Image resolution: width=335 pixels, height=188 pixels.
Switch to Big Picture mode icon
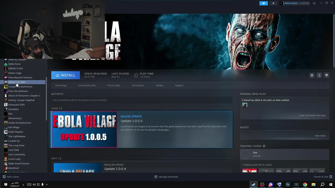[x=314, y=3]
